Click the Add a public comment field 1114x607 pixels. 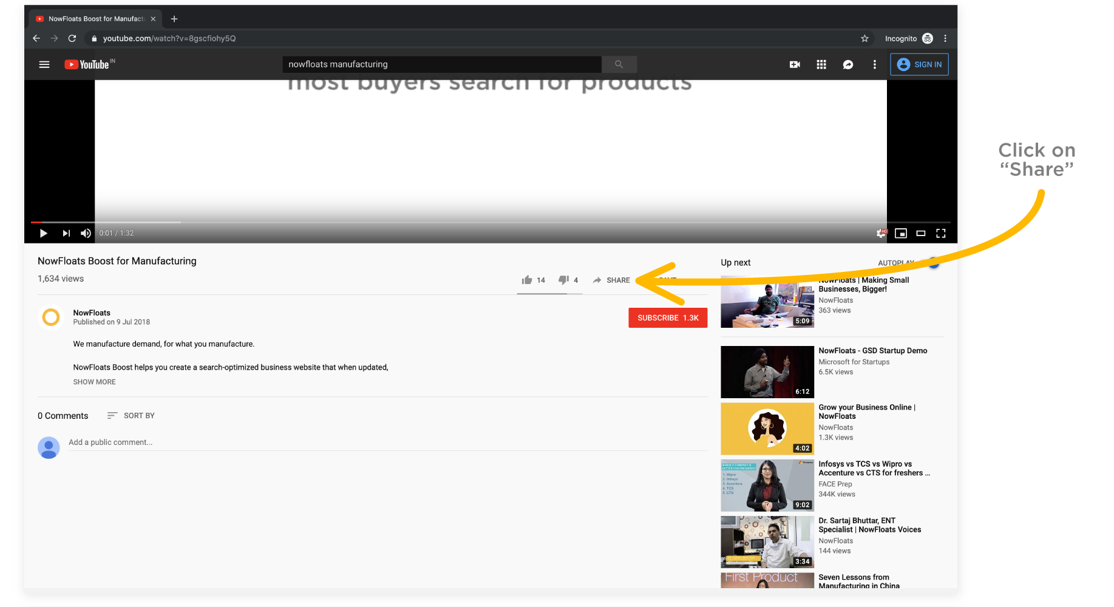387,443
